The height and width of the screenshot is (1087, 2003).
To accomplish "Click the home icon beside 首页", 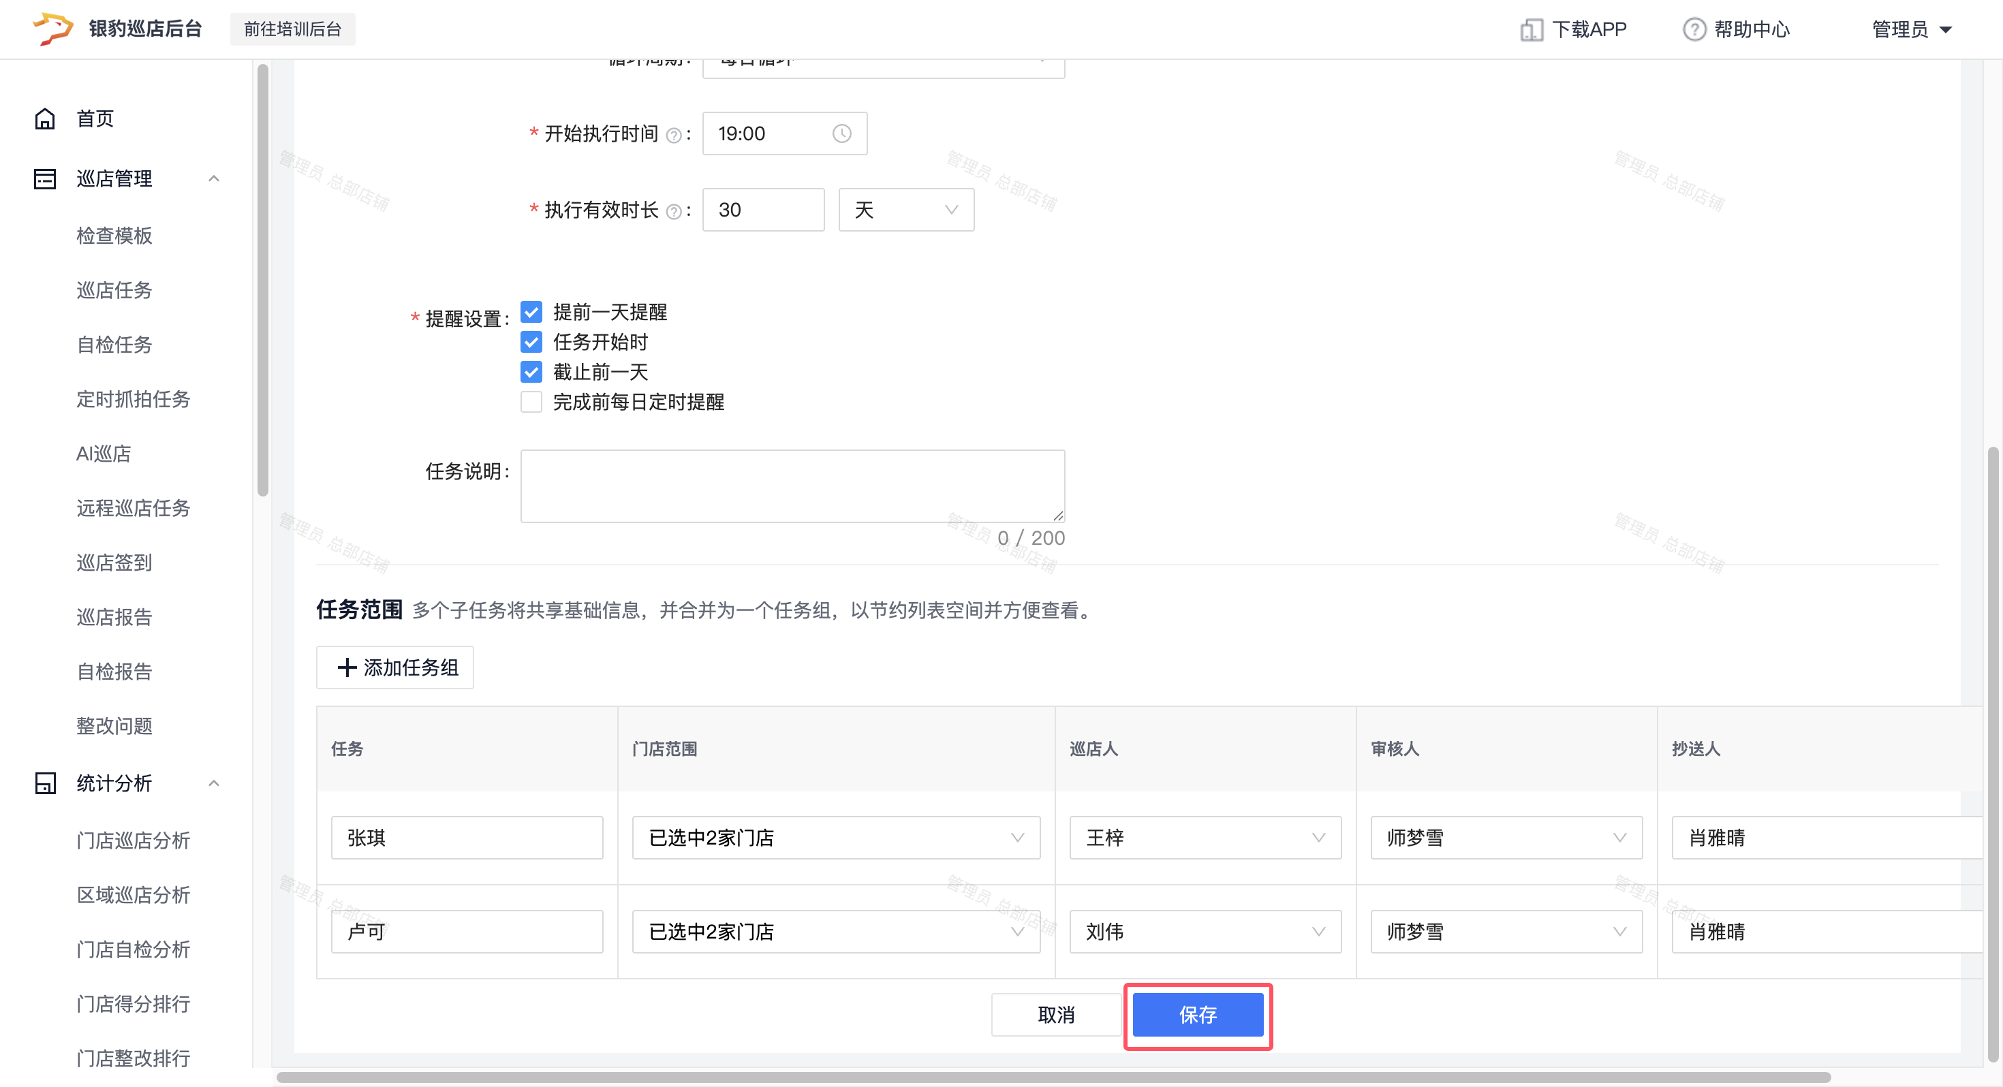I will tap(45, 119).
